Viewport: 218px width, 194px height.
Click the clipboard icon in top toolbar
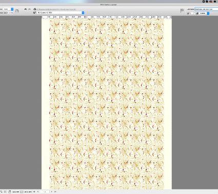pos(17,11)
